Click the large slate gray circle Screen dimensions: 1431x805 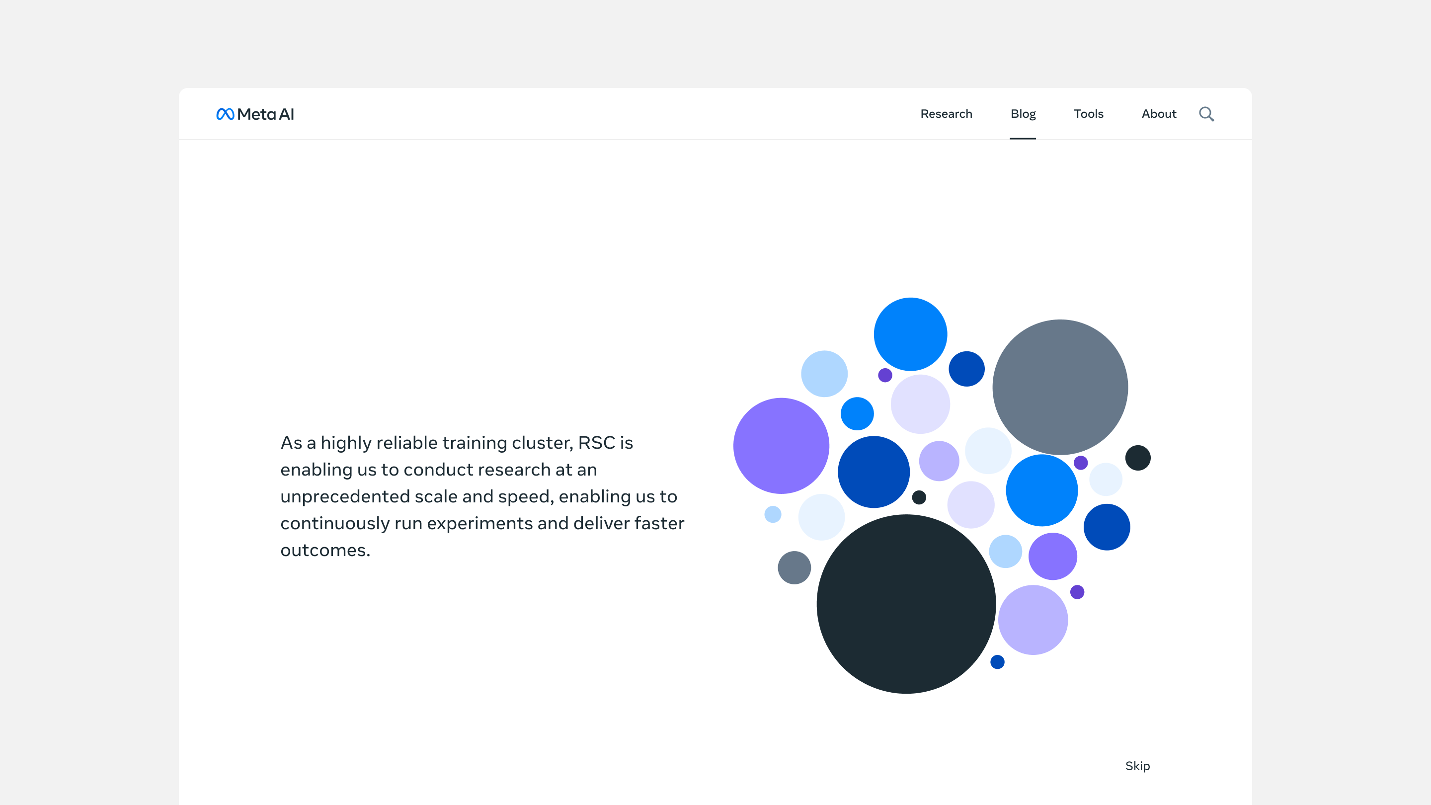click(x=1060, y=387)
